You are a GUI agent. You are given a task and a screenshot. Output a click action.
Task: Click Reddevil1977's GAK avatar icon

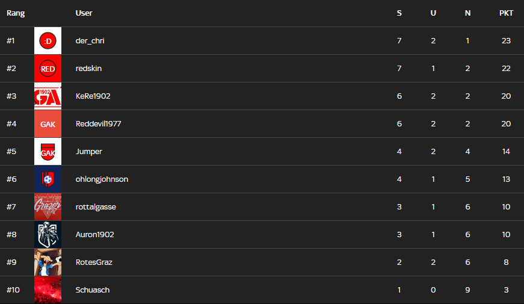pos(48,124)
